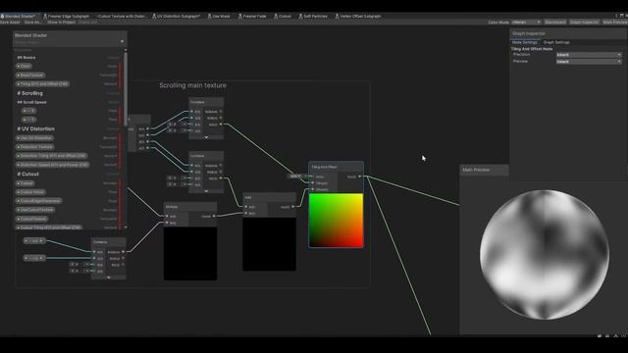Expand the BaseTexture property arrow

pyautogui.click(x=19, y=75)
